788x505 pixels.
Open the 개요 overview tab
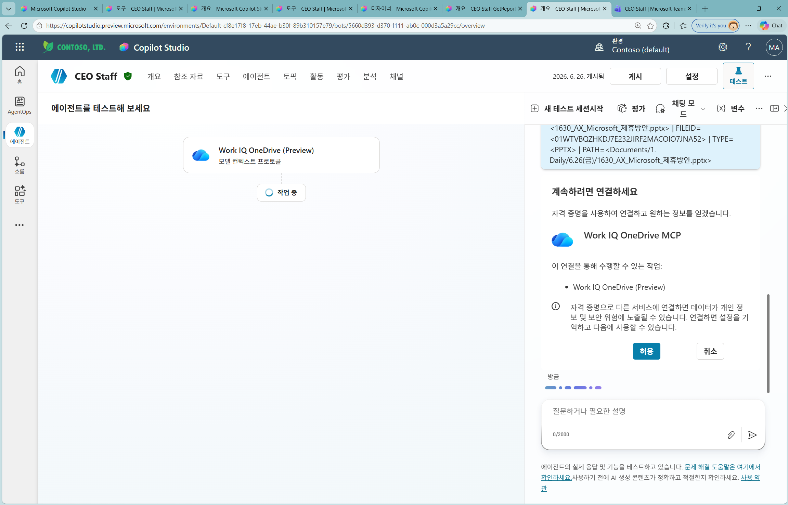click(x=154, y=76)
